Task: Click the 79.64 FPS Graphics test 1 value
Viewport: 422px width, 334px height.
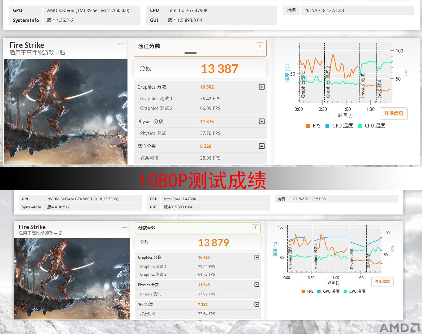Action: tap(206, 266)
